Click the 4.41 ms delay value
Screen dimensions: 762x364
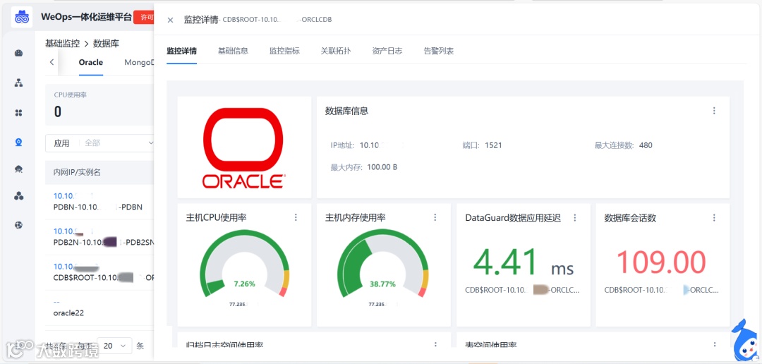click(524, 262)
